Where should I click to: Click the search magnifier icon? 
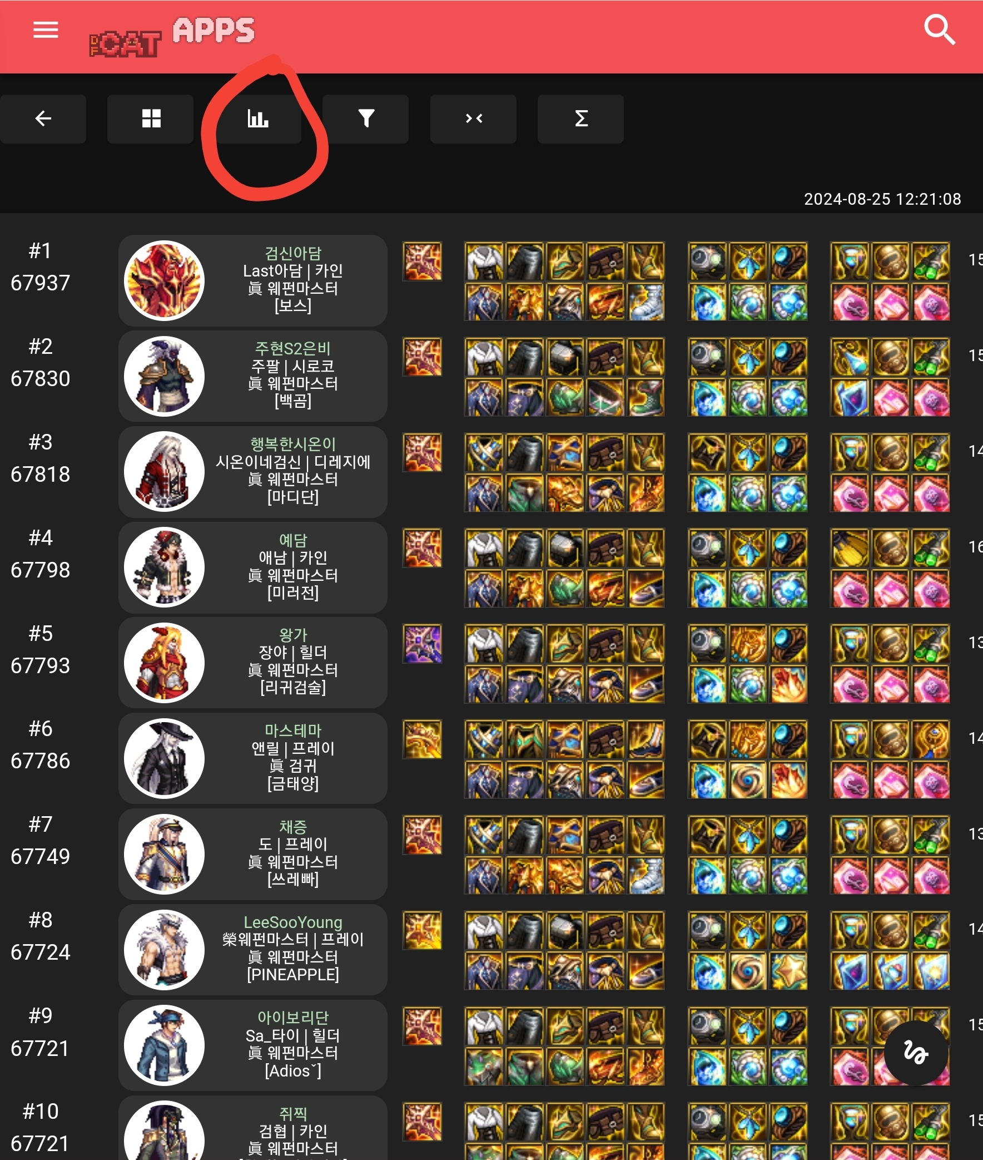pos(939,29)
